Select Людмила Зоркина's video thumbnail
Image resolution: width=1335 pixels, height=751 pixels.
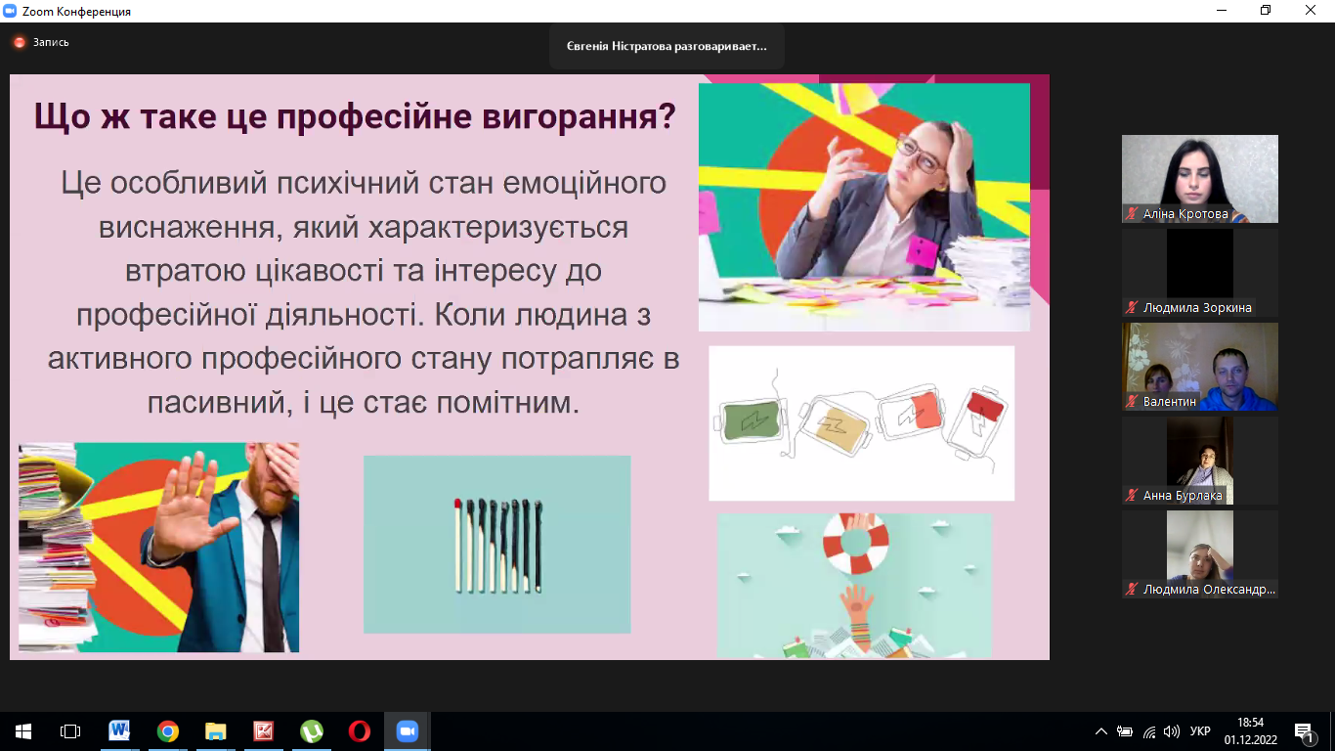pyautogui.click(x=1200, y=273)
